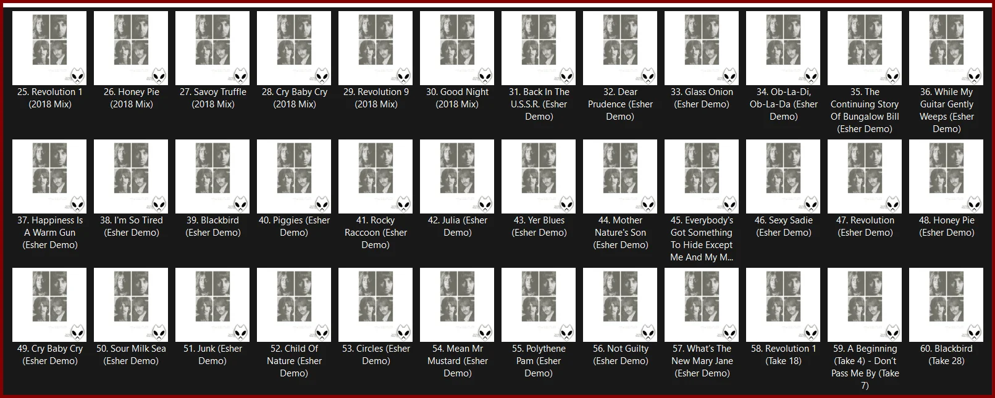The image size is (995, 398).
Task: Click the title '48. Honey Pie (Esher Demo)'
Action: tap(947, 226)
